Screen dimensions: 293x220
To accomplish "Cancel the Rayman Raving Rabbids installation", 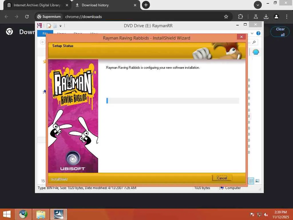I will click(222, 178).
